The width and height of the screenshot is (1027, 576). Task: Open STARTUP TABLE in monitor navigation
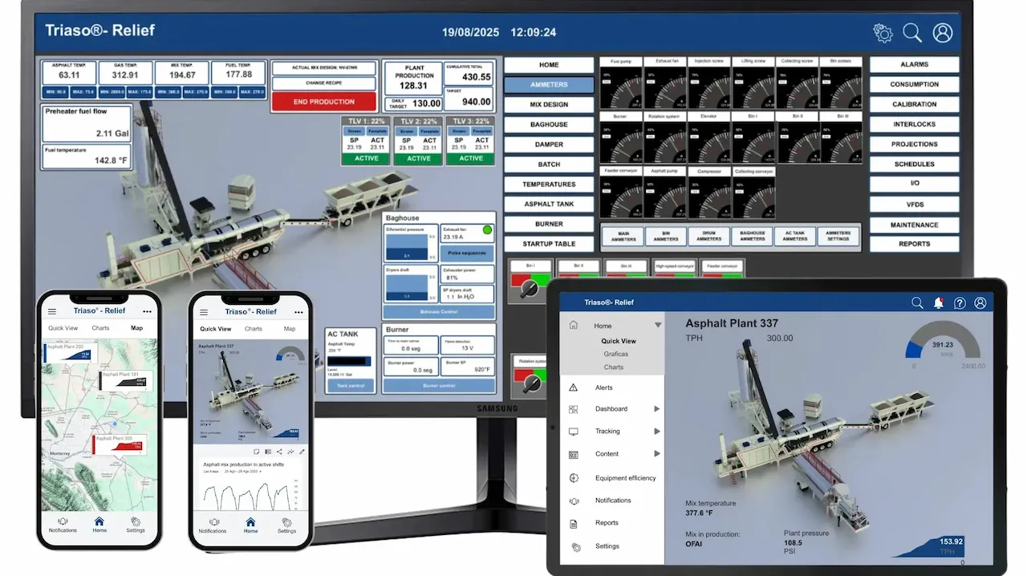click(549, 244)
